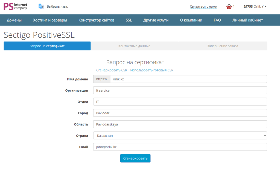Screen dimensions: 280x171
Task: Choose the Сгенерировать CSR option
Action: (112, 70)
